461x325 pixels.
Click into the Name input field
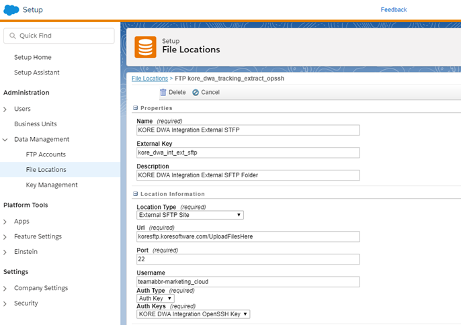coord(247,130)
